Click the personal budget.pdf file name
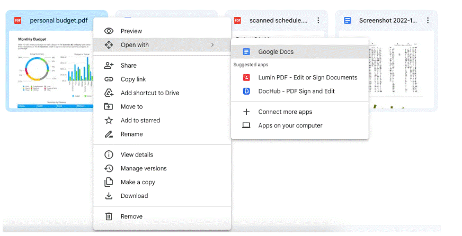462x236 pixels. 59,20
